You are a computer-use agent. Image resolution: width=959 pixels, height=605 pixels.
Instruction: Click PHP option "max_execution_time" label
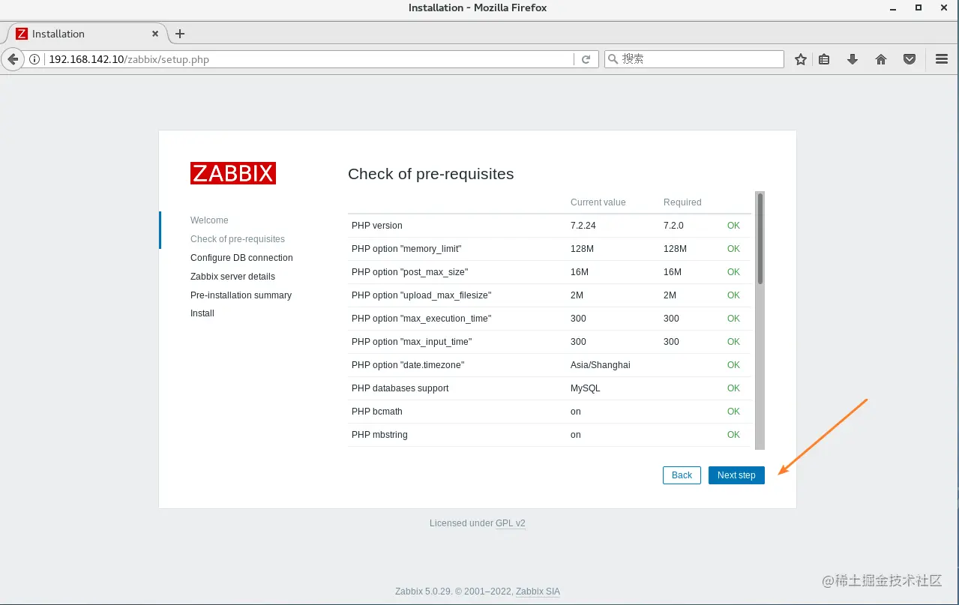tap(421, 319)
